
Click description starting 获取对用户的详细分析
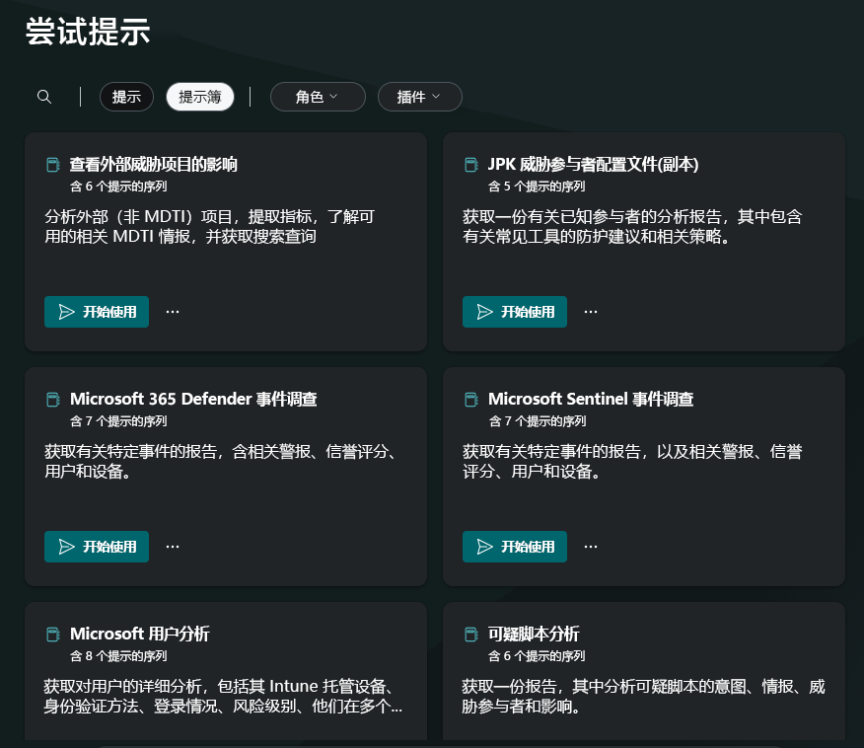(x=223, y=696)
